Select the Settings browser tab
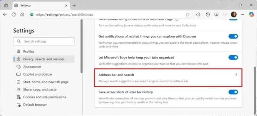Viewport: 257px width, 116px height. tap(41, 5)
